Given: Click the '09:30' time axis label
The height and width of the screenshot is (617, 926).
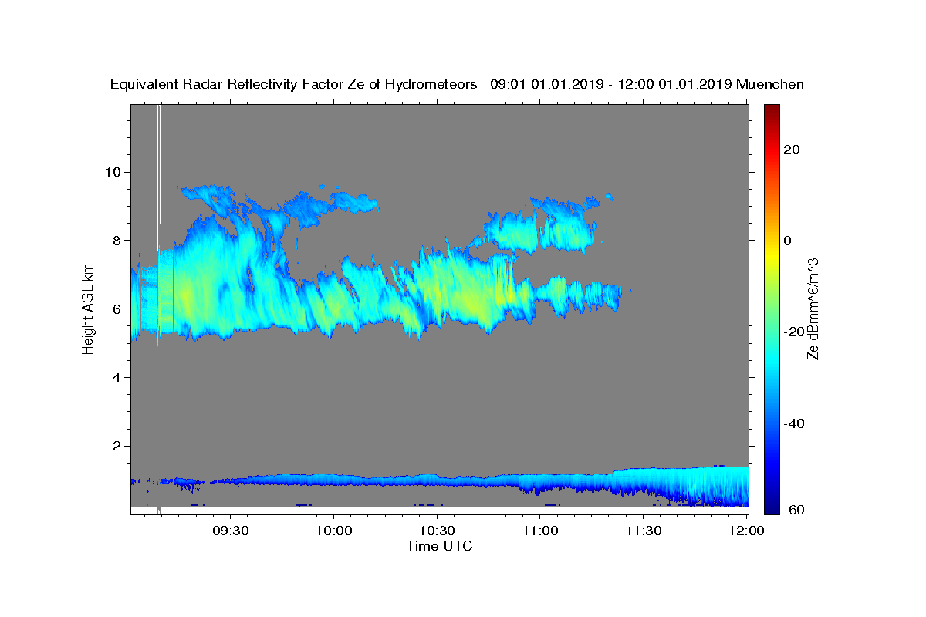Looking at the screenshot, I should [x=230, y=531].
